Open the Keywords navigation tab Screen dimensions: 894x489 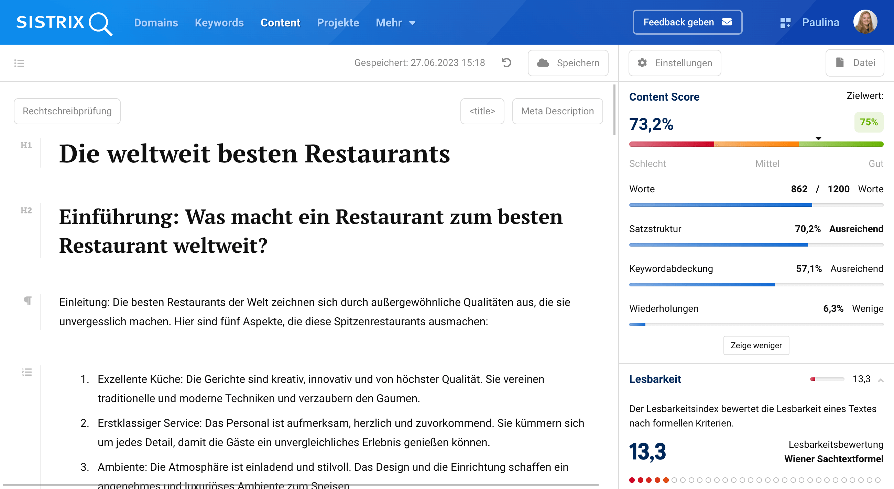[219, 23]
